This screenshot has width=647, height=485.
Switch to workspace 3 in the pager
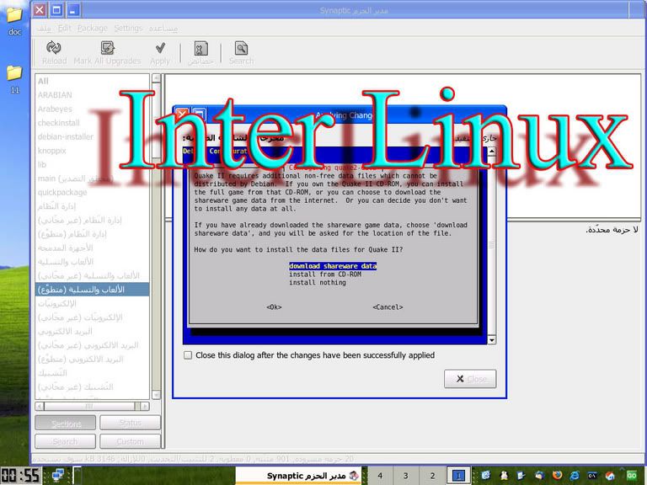(x=405, y=476)
